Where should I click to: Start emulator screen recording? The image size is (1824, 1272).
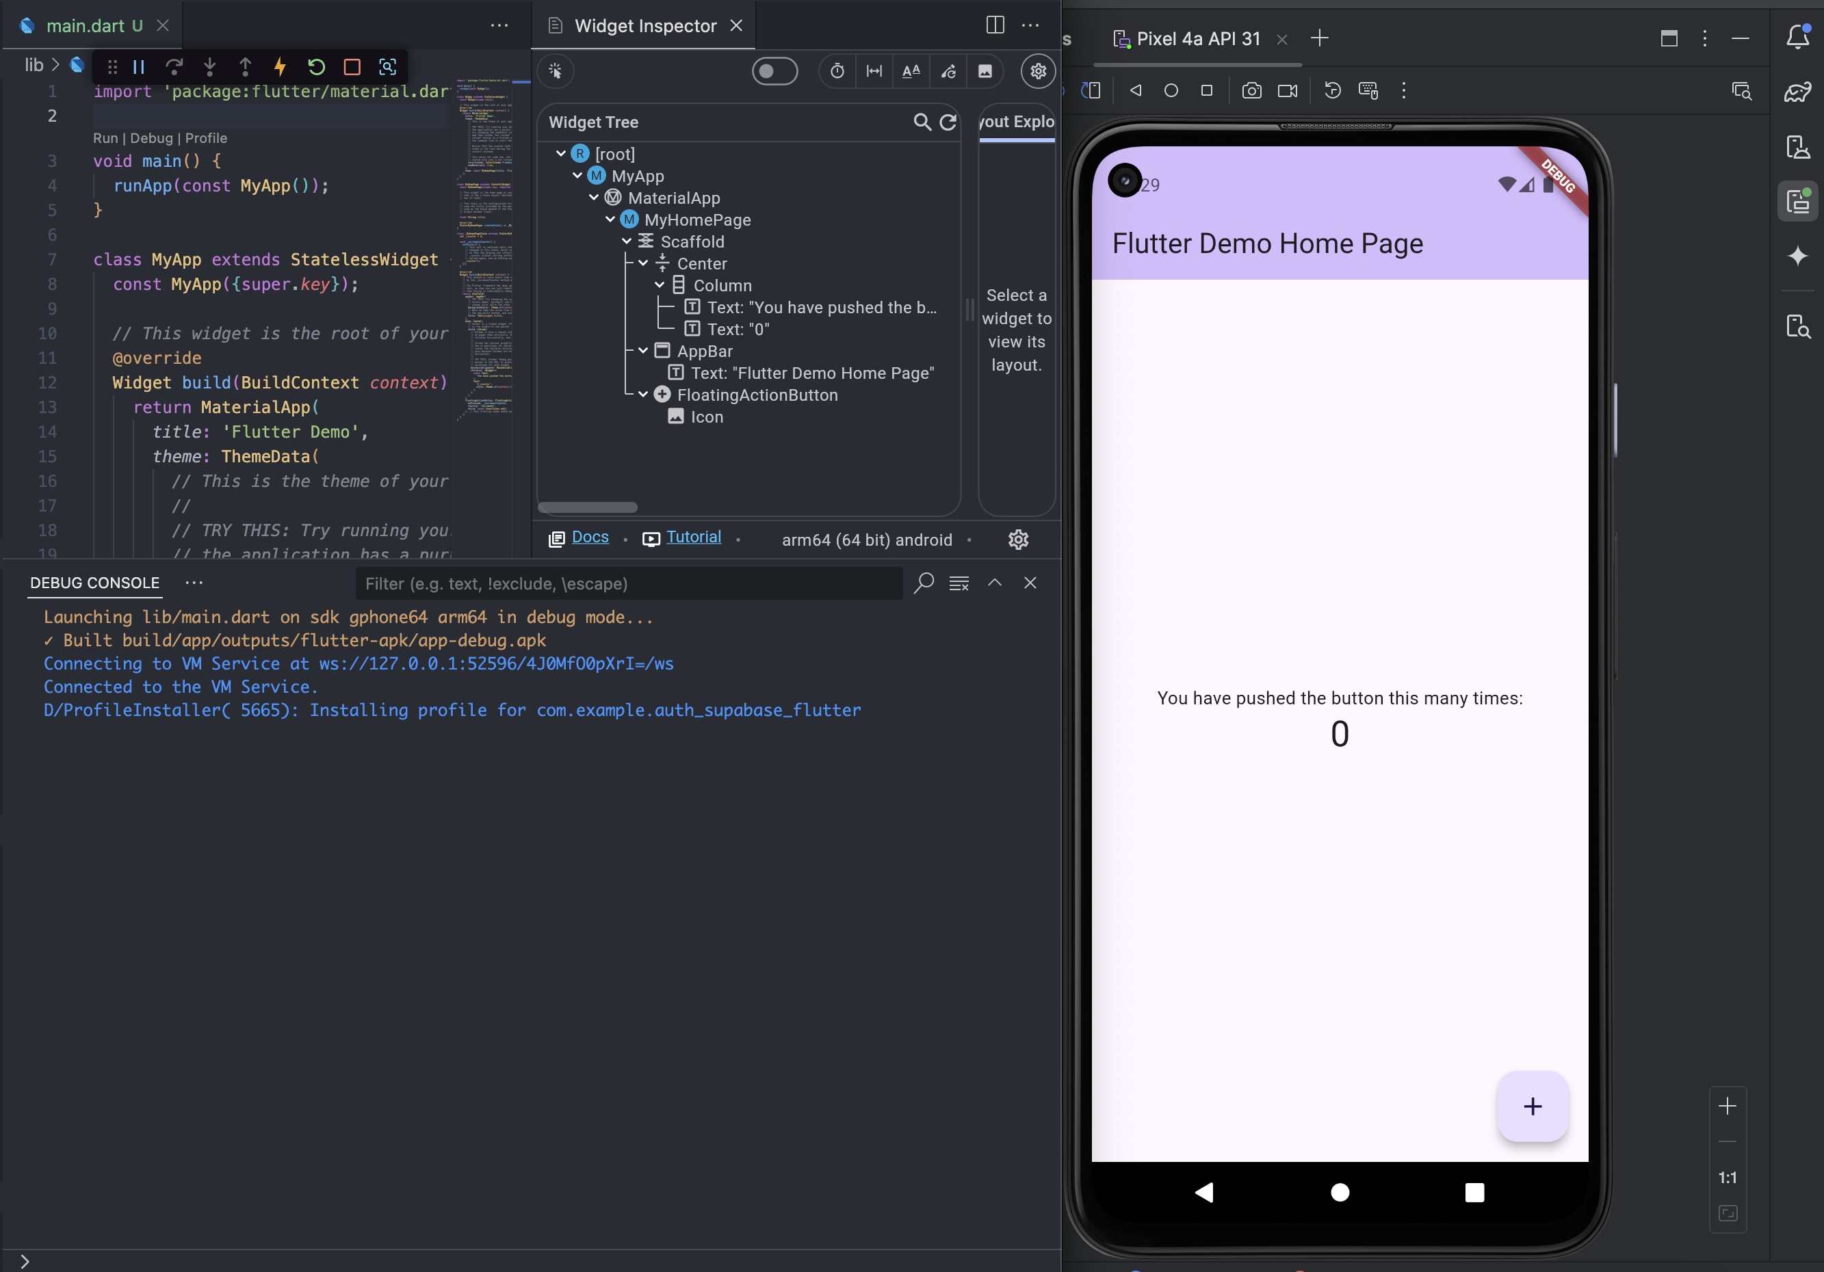pos(1287,90)
